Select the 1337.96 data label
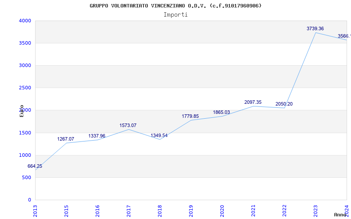This screenshot has height=219, width=351. [97, 136]
